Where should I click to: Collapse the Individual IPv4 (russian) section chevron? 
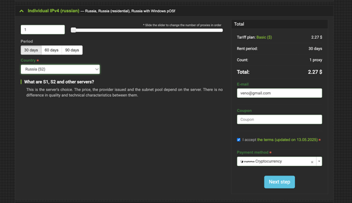pyautogui.click(x=21, y=11)
